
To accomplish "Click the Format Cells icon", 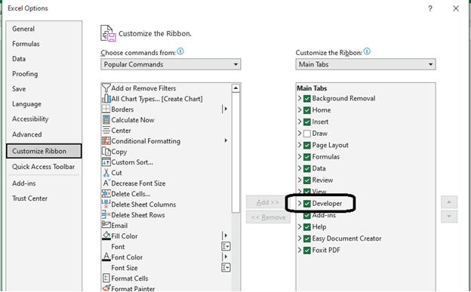I will pyautogui.click(x=106, y=278).
